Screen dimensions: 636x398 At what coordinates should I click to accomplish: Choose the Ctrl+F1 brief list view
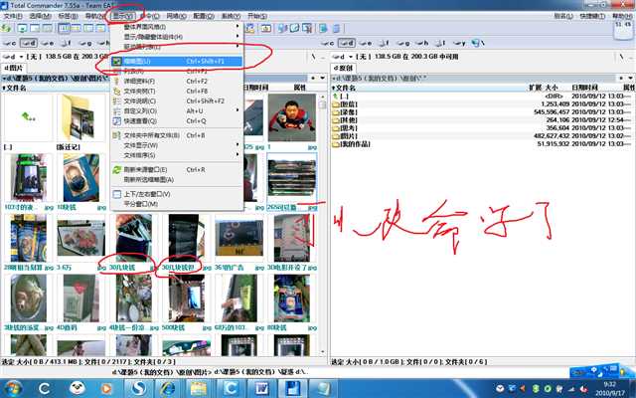177,71
